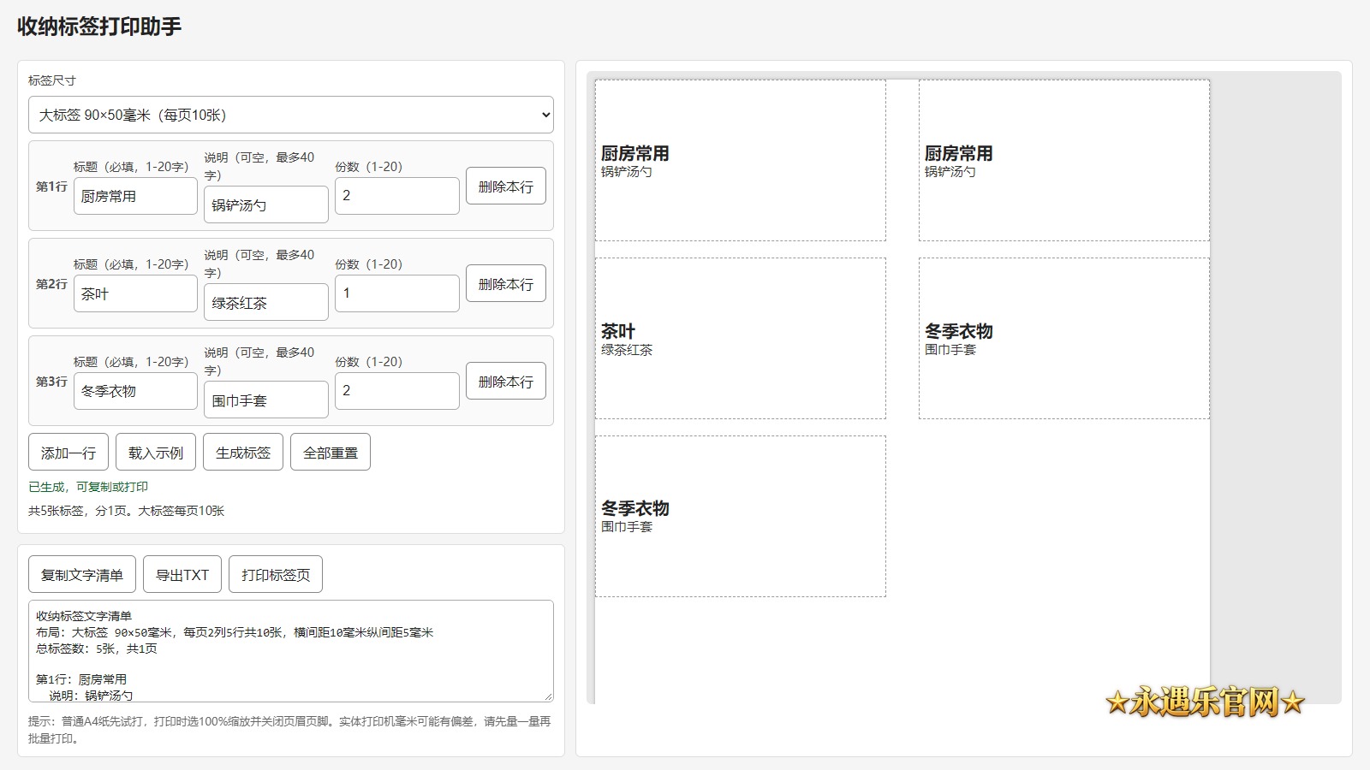Click the 第1行 description field 锅铲汤勺
The image size is (1370, 770).
click(x=266, y=204)
